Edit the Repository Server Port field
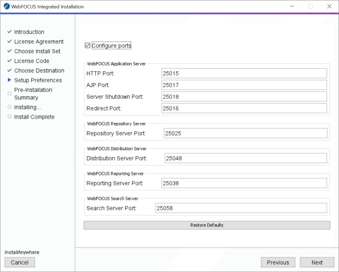This screenshot has width=339, height=272. point(245,133)
